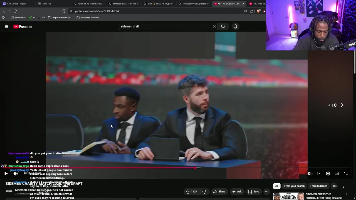This screenshot has height=200, width=356.
Task: Go forward in browser history
Action: click(x=9, y=11)
